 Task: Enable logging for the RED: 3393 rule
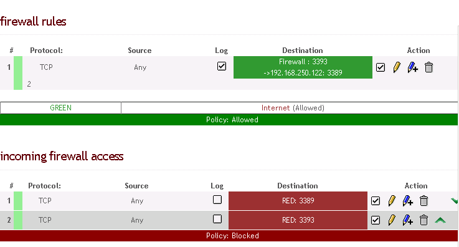(217, 219)
